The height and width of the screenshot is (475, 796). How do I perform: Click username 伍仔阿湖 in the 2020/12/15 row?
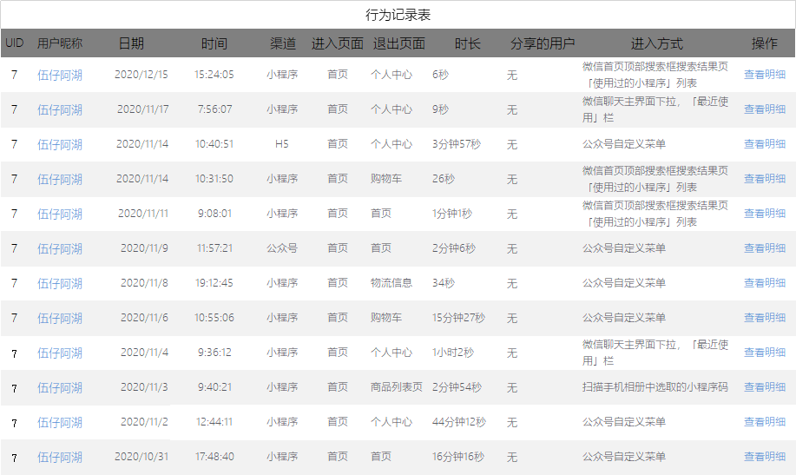60,75
